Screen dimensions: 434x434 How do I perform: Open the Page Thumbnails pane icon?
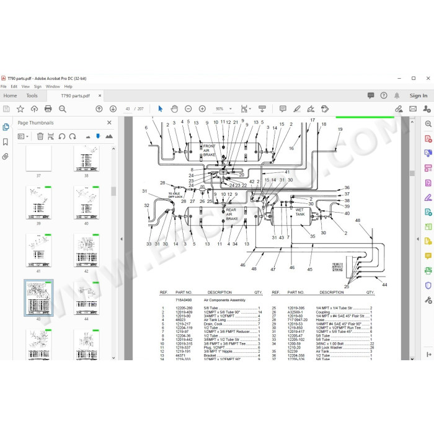pos(6,127)
